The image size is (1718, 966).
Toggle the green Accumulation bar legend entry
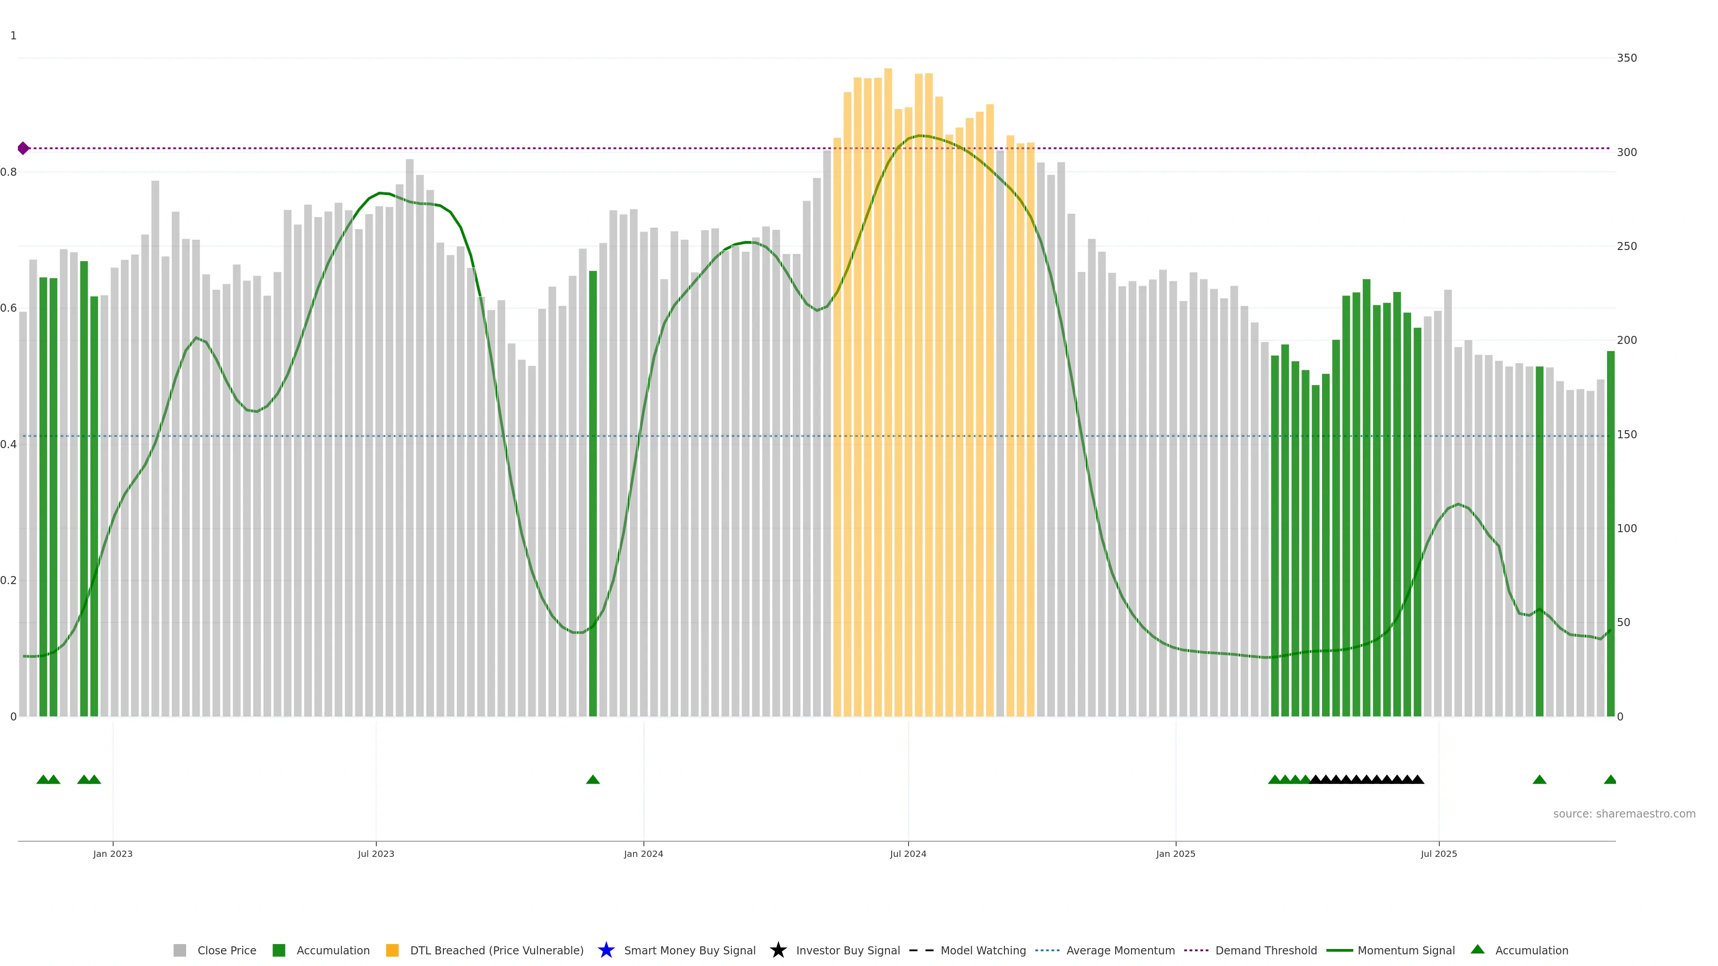[279, 950]
